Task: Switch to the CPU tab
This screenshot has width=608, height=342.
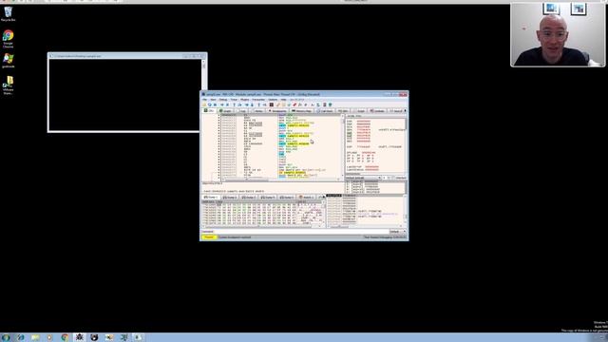Action: (209, 111)
